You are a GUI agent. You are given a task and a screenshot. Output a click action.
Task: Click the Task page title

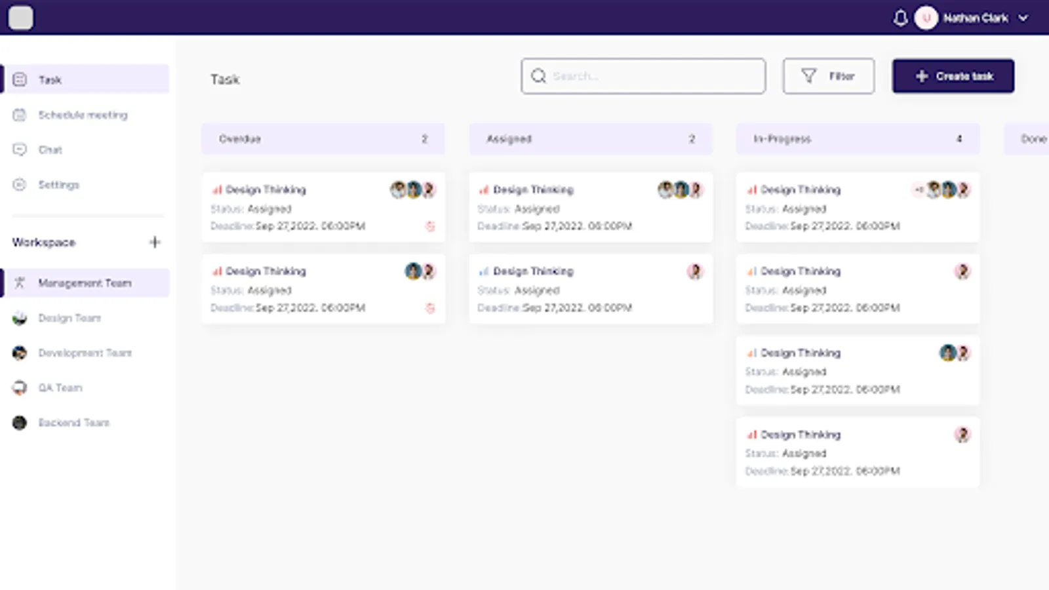coord(225,79)
